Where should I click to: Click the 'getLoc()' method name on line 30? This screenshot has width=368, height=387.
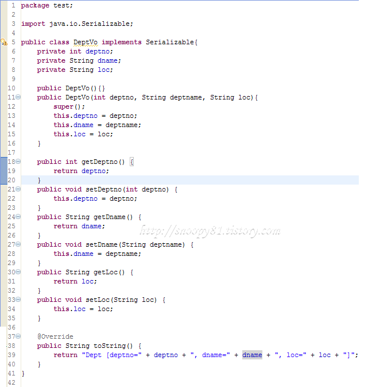109,272
